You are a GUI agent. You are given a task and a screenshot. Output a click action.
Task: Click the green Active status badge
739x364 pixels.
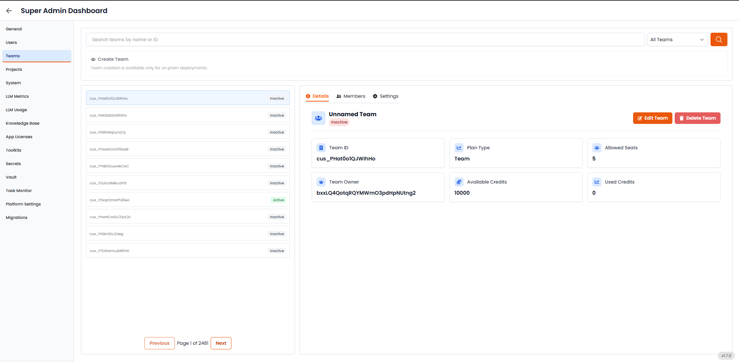tap(278, 200)
